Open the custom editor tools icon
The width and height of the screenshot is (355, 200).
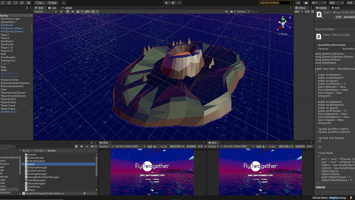coord(28,3)
